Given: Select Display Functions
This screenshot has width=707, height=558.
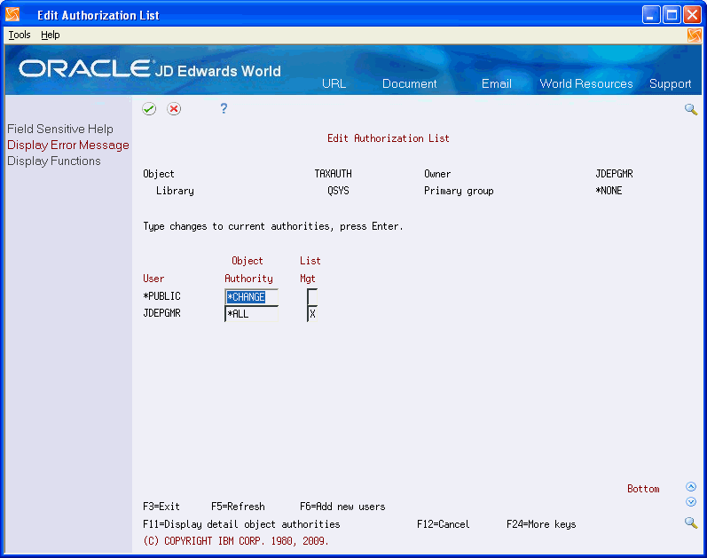Looking at the screenshot, I should point(53,161).
